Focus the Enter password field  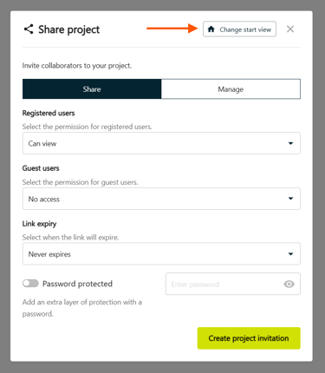point(233,284)
